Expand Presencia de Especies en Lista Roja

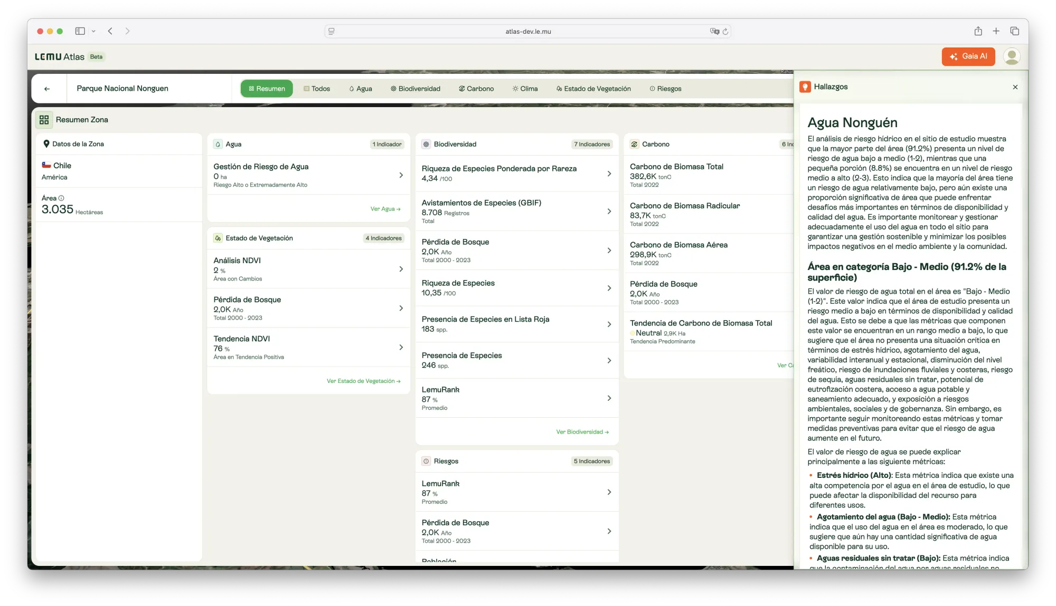[x=609, y=324]
